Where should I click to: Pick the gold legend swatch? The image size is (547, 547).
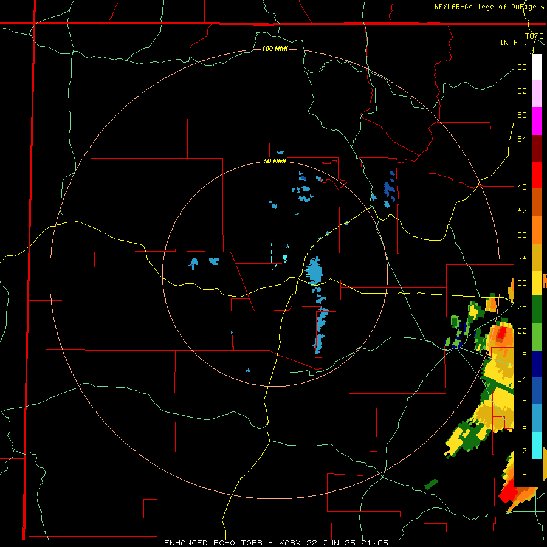click(x=537, y=257)
